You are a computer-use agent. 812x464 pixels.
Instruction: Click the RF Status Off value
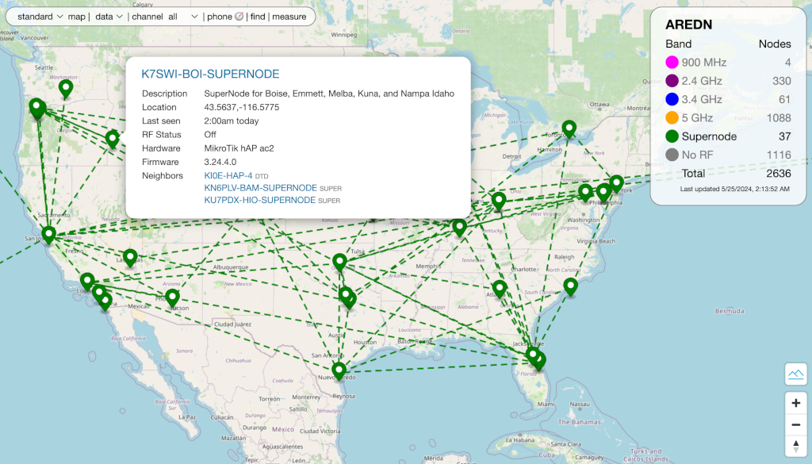209,134
